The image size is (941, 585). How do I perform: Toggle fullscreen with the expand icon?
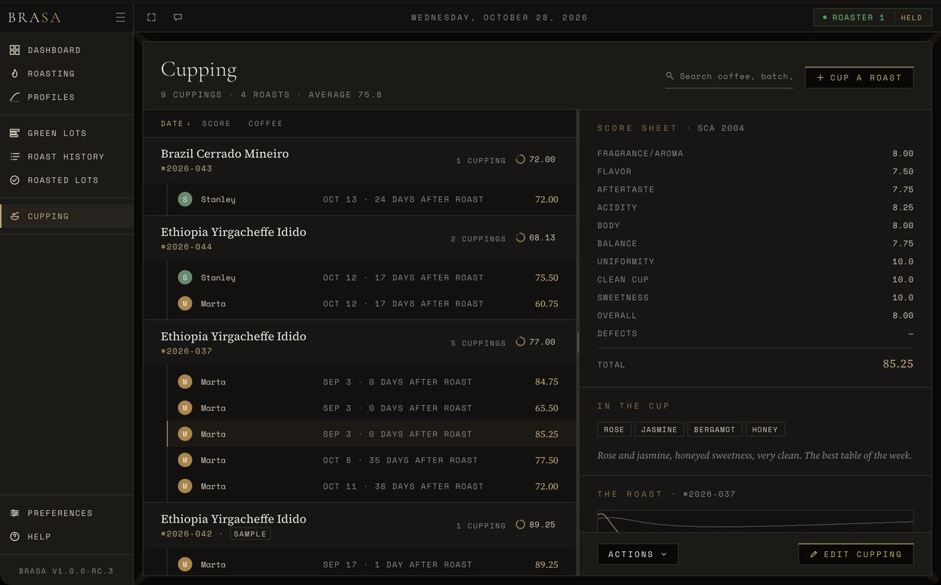[151, 18]
